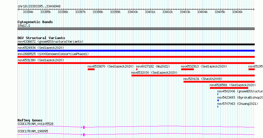Click the DGV Structural Variants track title

click(x=41, y=38)
